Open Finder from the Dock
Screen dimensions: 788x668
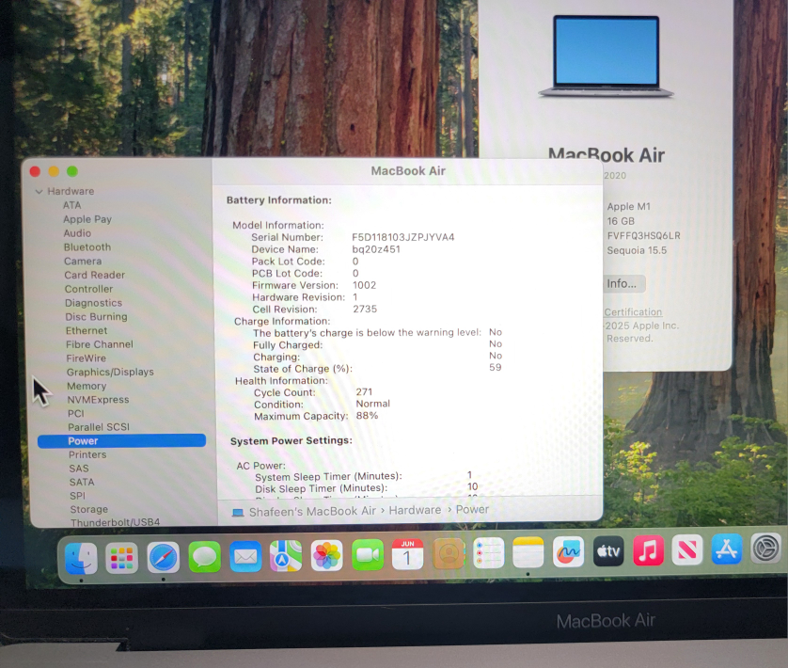[81, 558]
